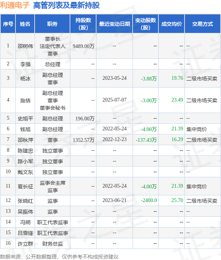Viewport: 221px width, 260px height.
Task: Click the 利通电子 title text
Action: tap(15, 5)
